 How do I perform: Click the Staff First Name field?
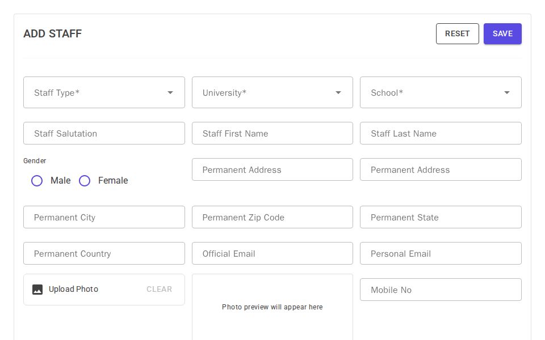272,133
